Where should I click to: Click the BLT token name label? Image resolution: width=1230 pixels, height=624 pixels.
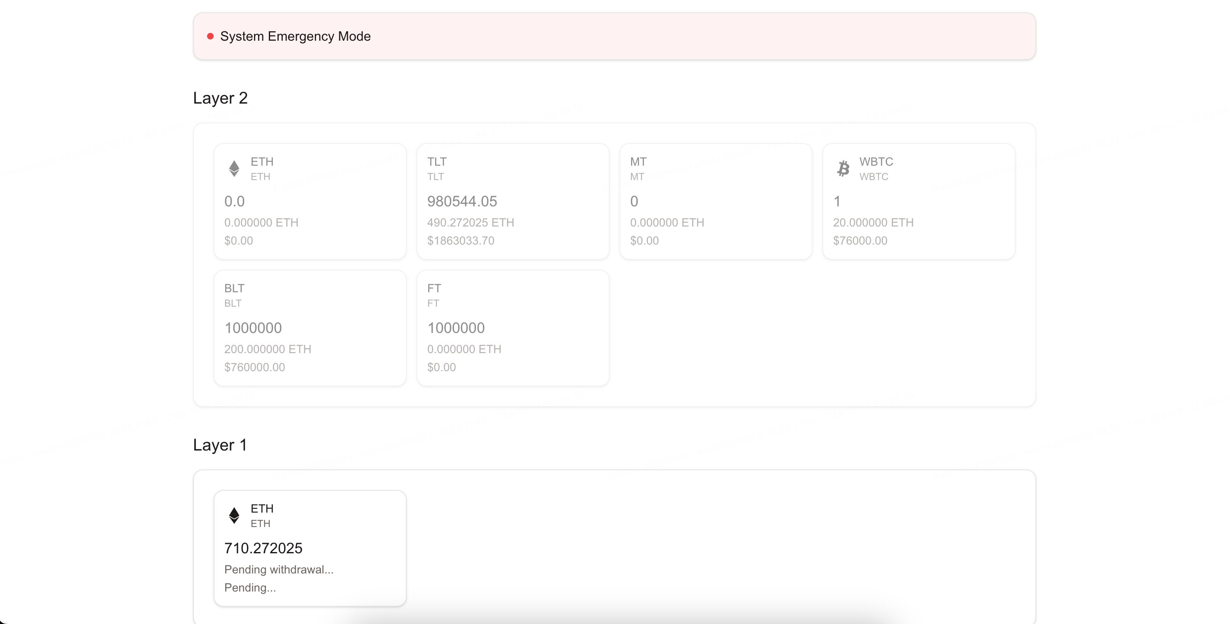coord(234,289)
